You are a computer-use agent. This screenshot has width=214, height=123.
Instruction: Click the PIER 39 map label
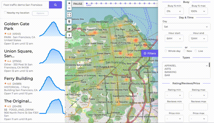pos(129,22)
